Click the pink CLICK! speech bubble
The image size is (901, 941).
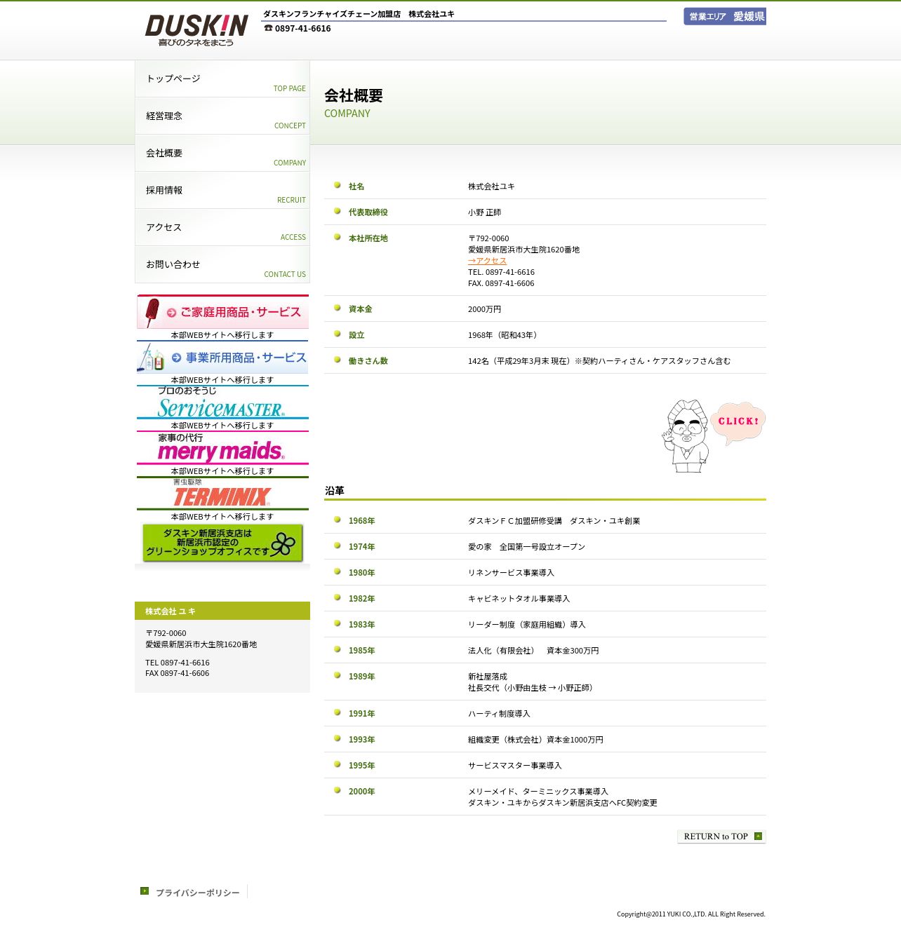(738, 422)
